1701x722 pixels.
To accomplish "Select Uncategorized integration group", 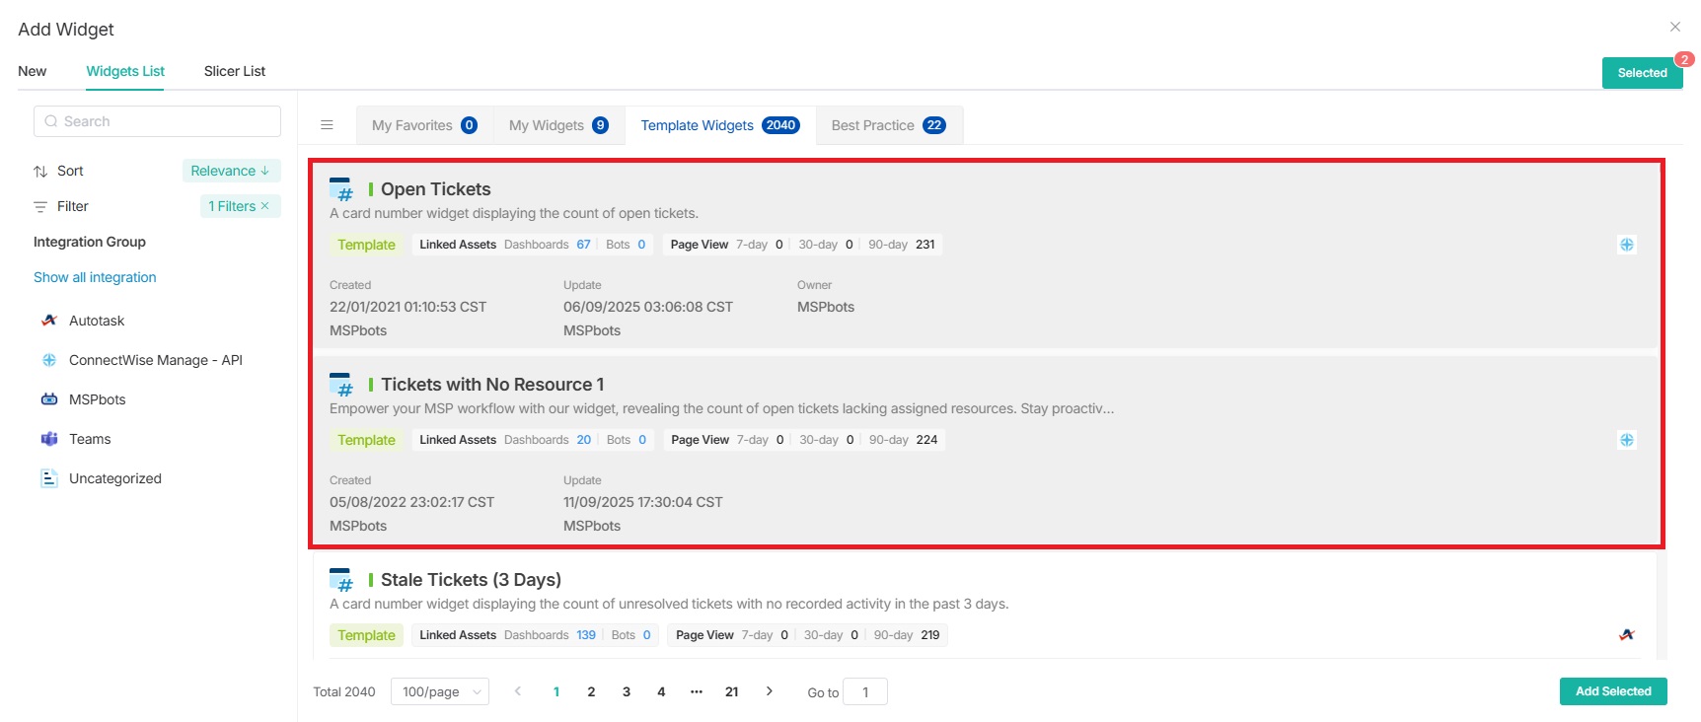I will pos(114,478).
